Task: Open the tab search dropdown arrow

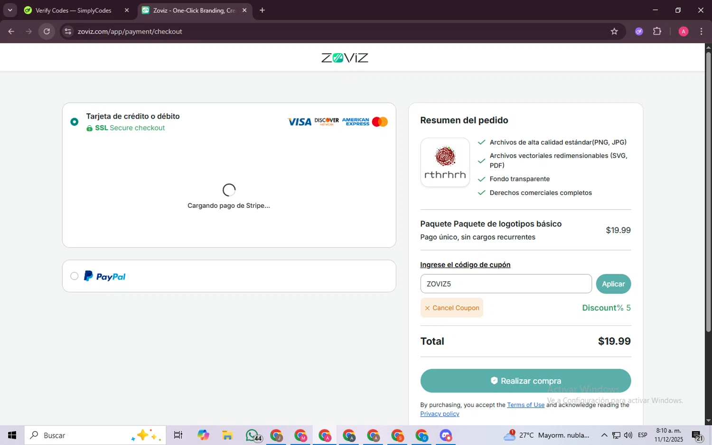Action: click(x=10, y=10)
